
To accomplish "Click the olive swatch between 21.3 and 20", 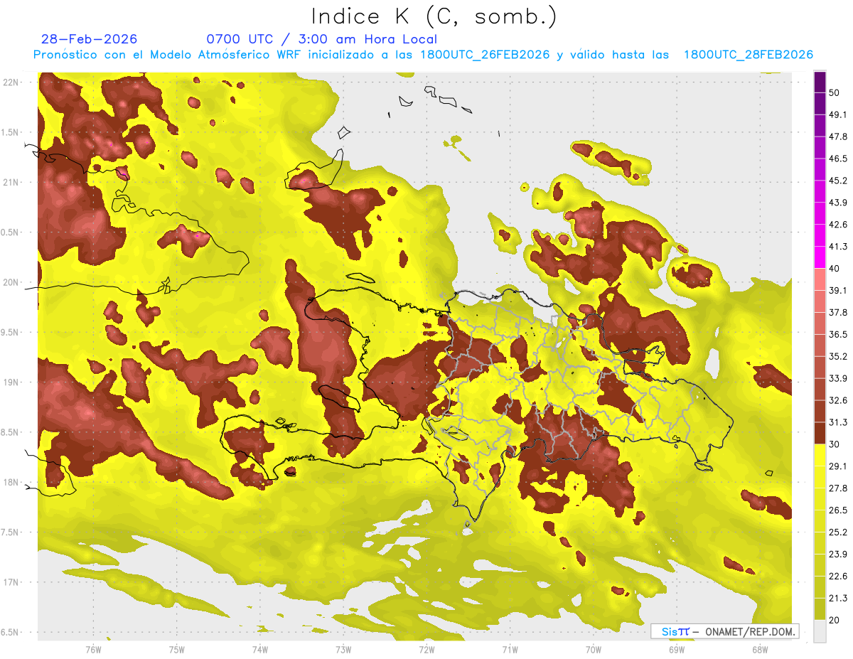I will tap(820, 609).
